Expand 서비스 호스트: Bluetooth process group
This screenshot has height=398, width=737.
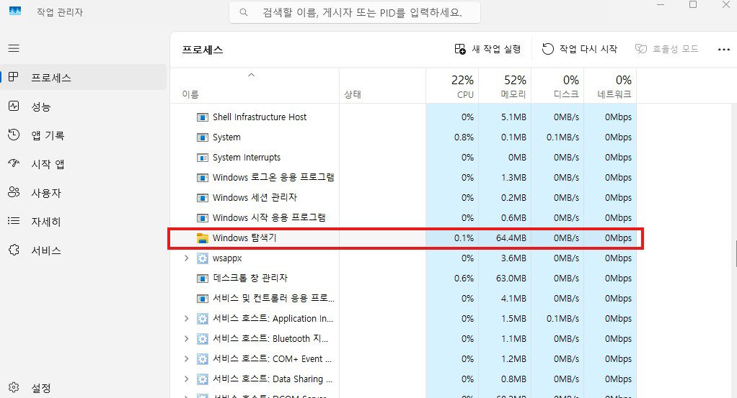186,338
